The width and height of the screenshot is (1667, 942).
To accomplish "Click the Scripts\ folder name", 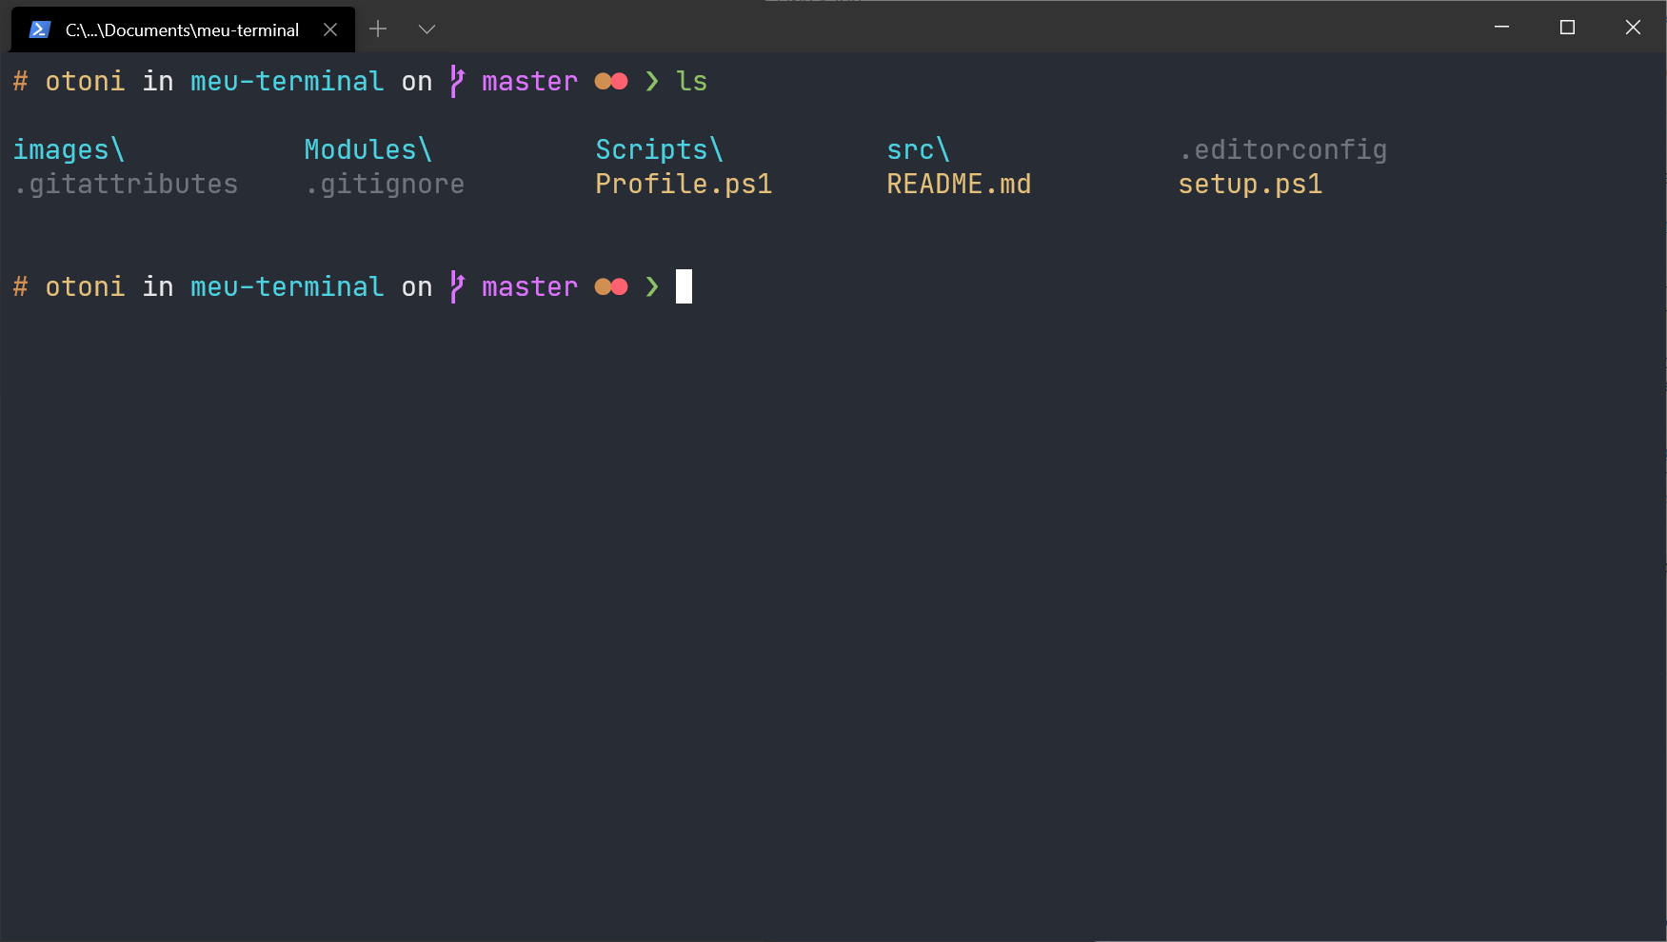I will point(660,150).
